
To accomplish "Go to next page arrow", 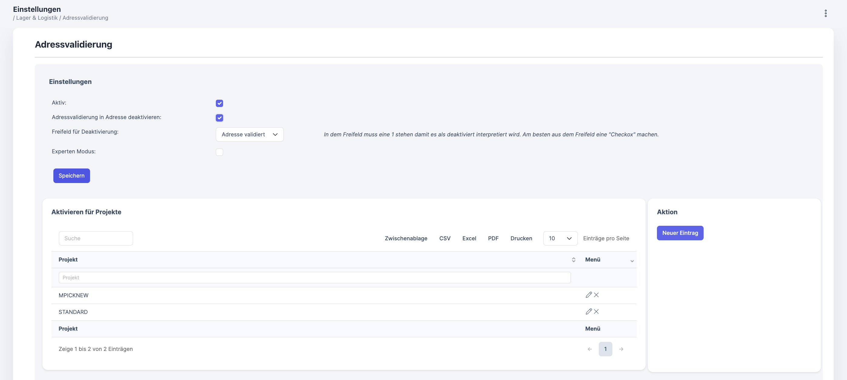I will coord(621,349).
